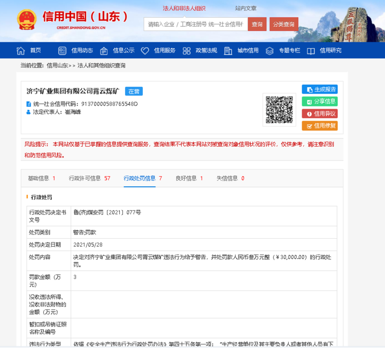Screen dimensions: 385x348
Task: Click the red 查询 button
Action: click(x=257, y=24)
